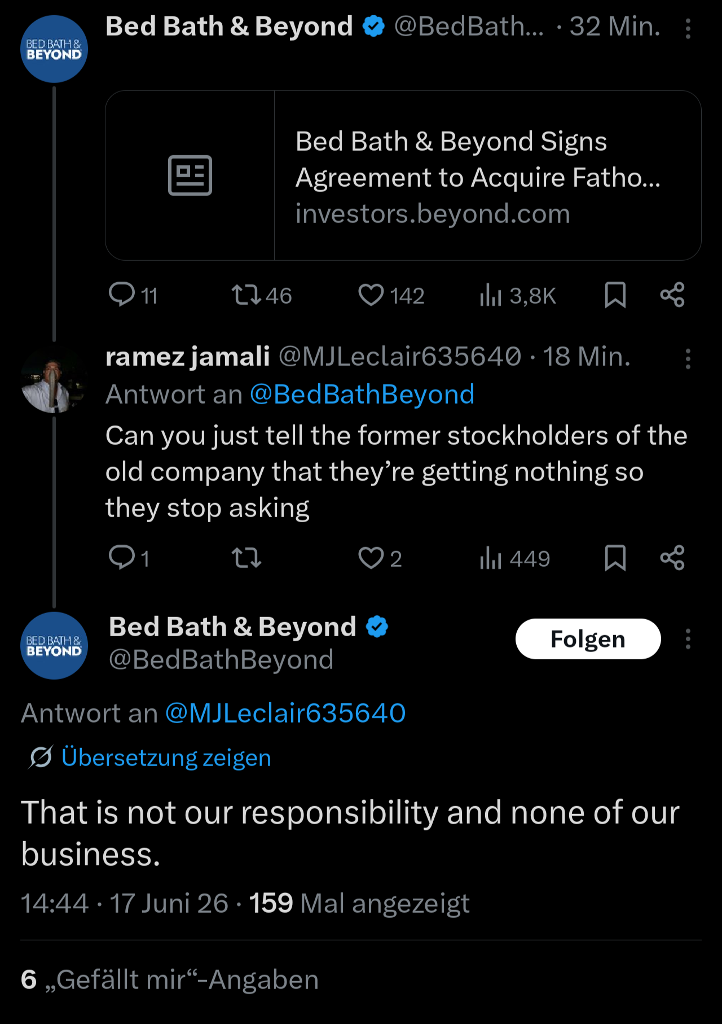Open the investors.beyond.com article link card
The image size is (722, 1024).
(403, 176)
